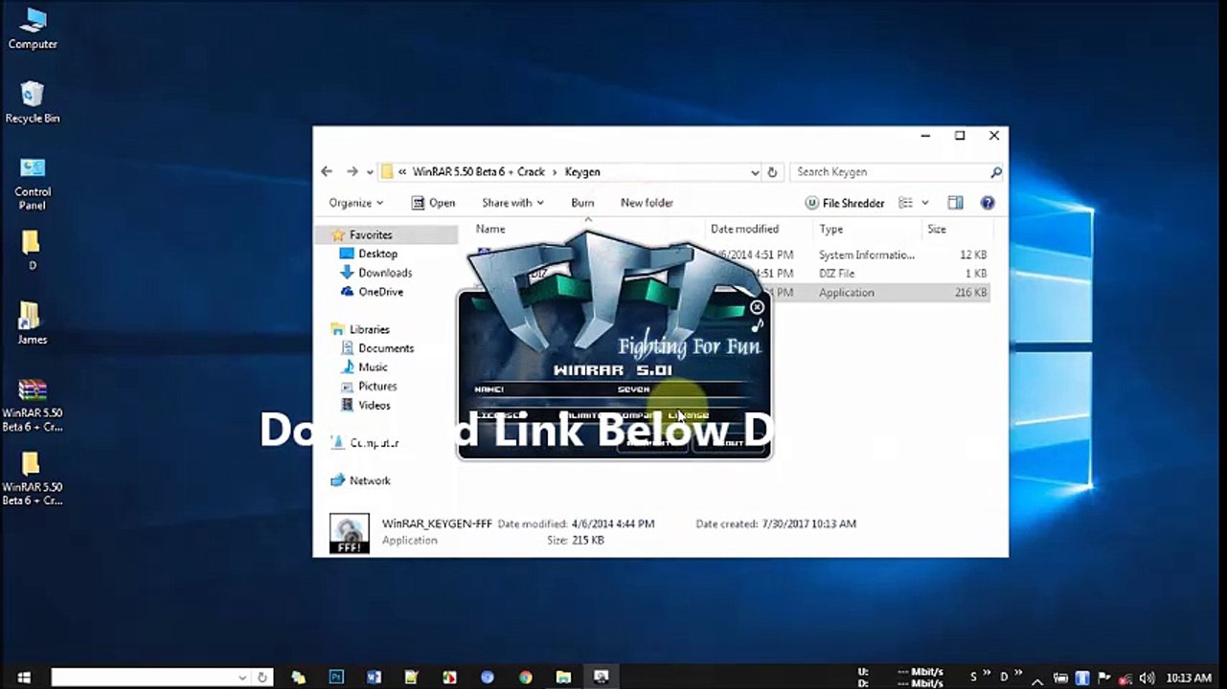Click the WinRAR 5.50 Beta 6 + Crack breadcrumb
The image size is (1227, 689).
tap(478, 172)
